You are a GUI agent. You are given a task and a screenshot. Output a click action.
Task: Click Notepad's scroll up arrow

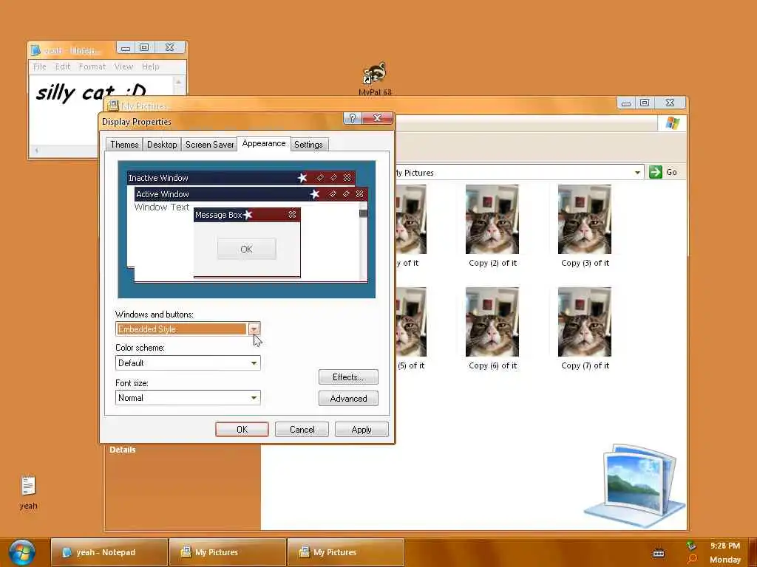point(178,83)
